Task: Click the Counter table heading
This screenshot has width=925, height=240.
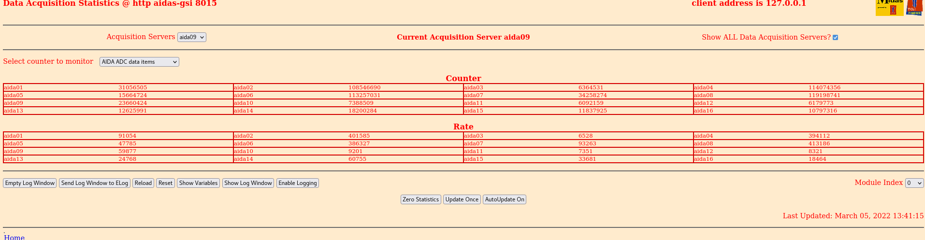Action: click(x=463, y=78)
